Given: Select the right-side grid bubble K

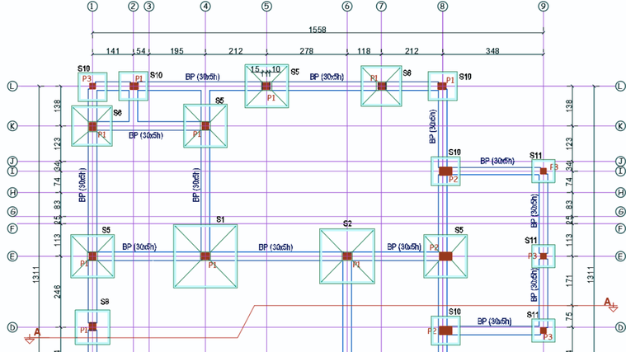Looking at the screenshot, I should (620, 126).
